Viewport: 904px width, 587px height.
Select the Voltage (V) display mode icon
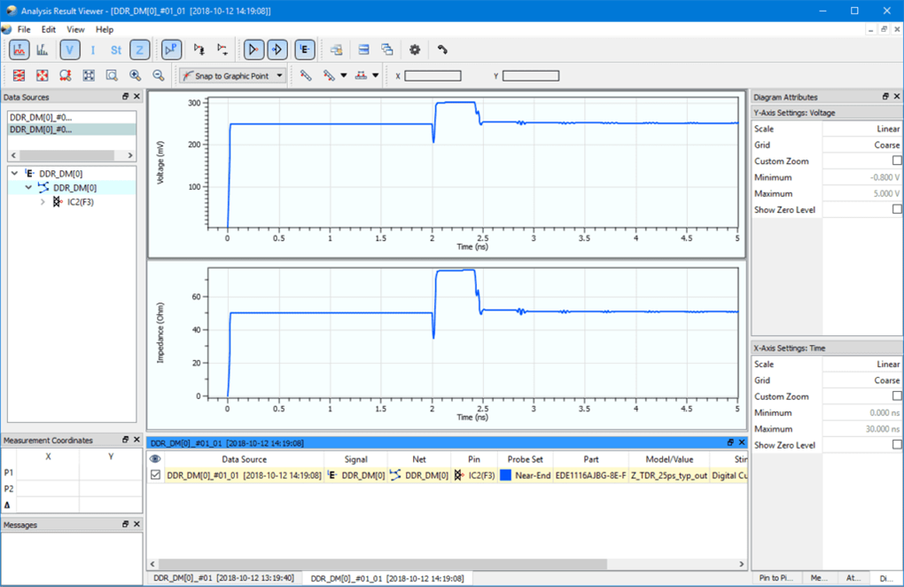point(69,50)
